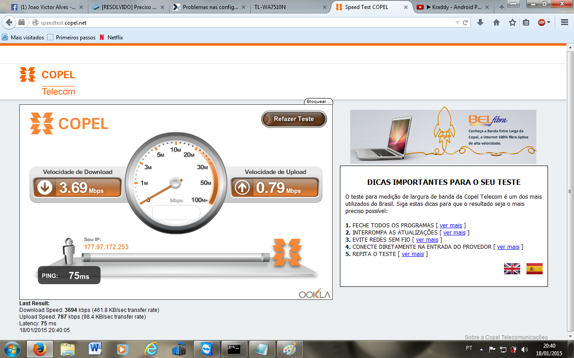Open the Adblock Plus icon

tap(542, 22)
